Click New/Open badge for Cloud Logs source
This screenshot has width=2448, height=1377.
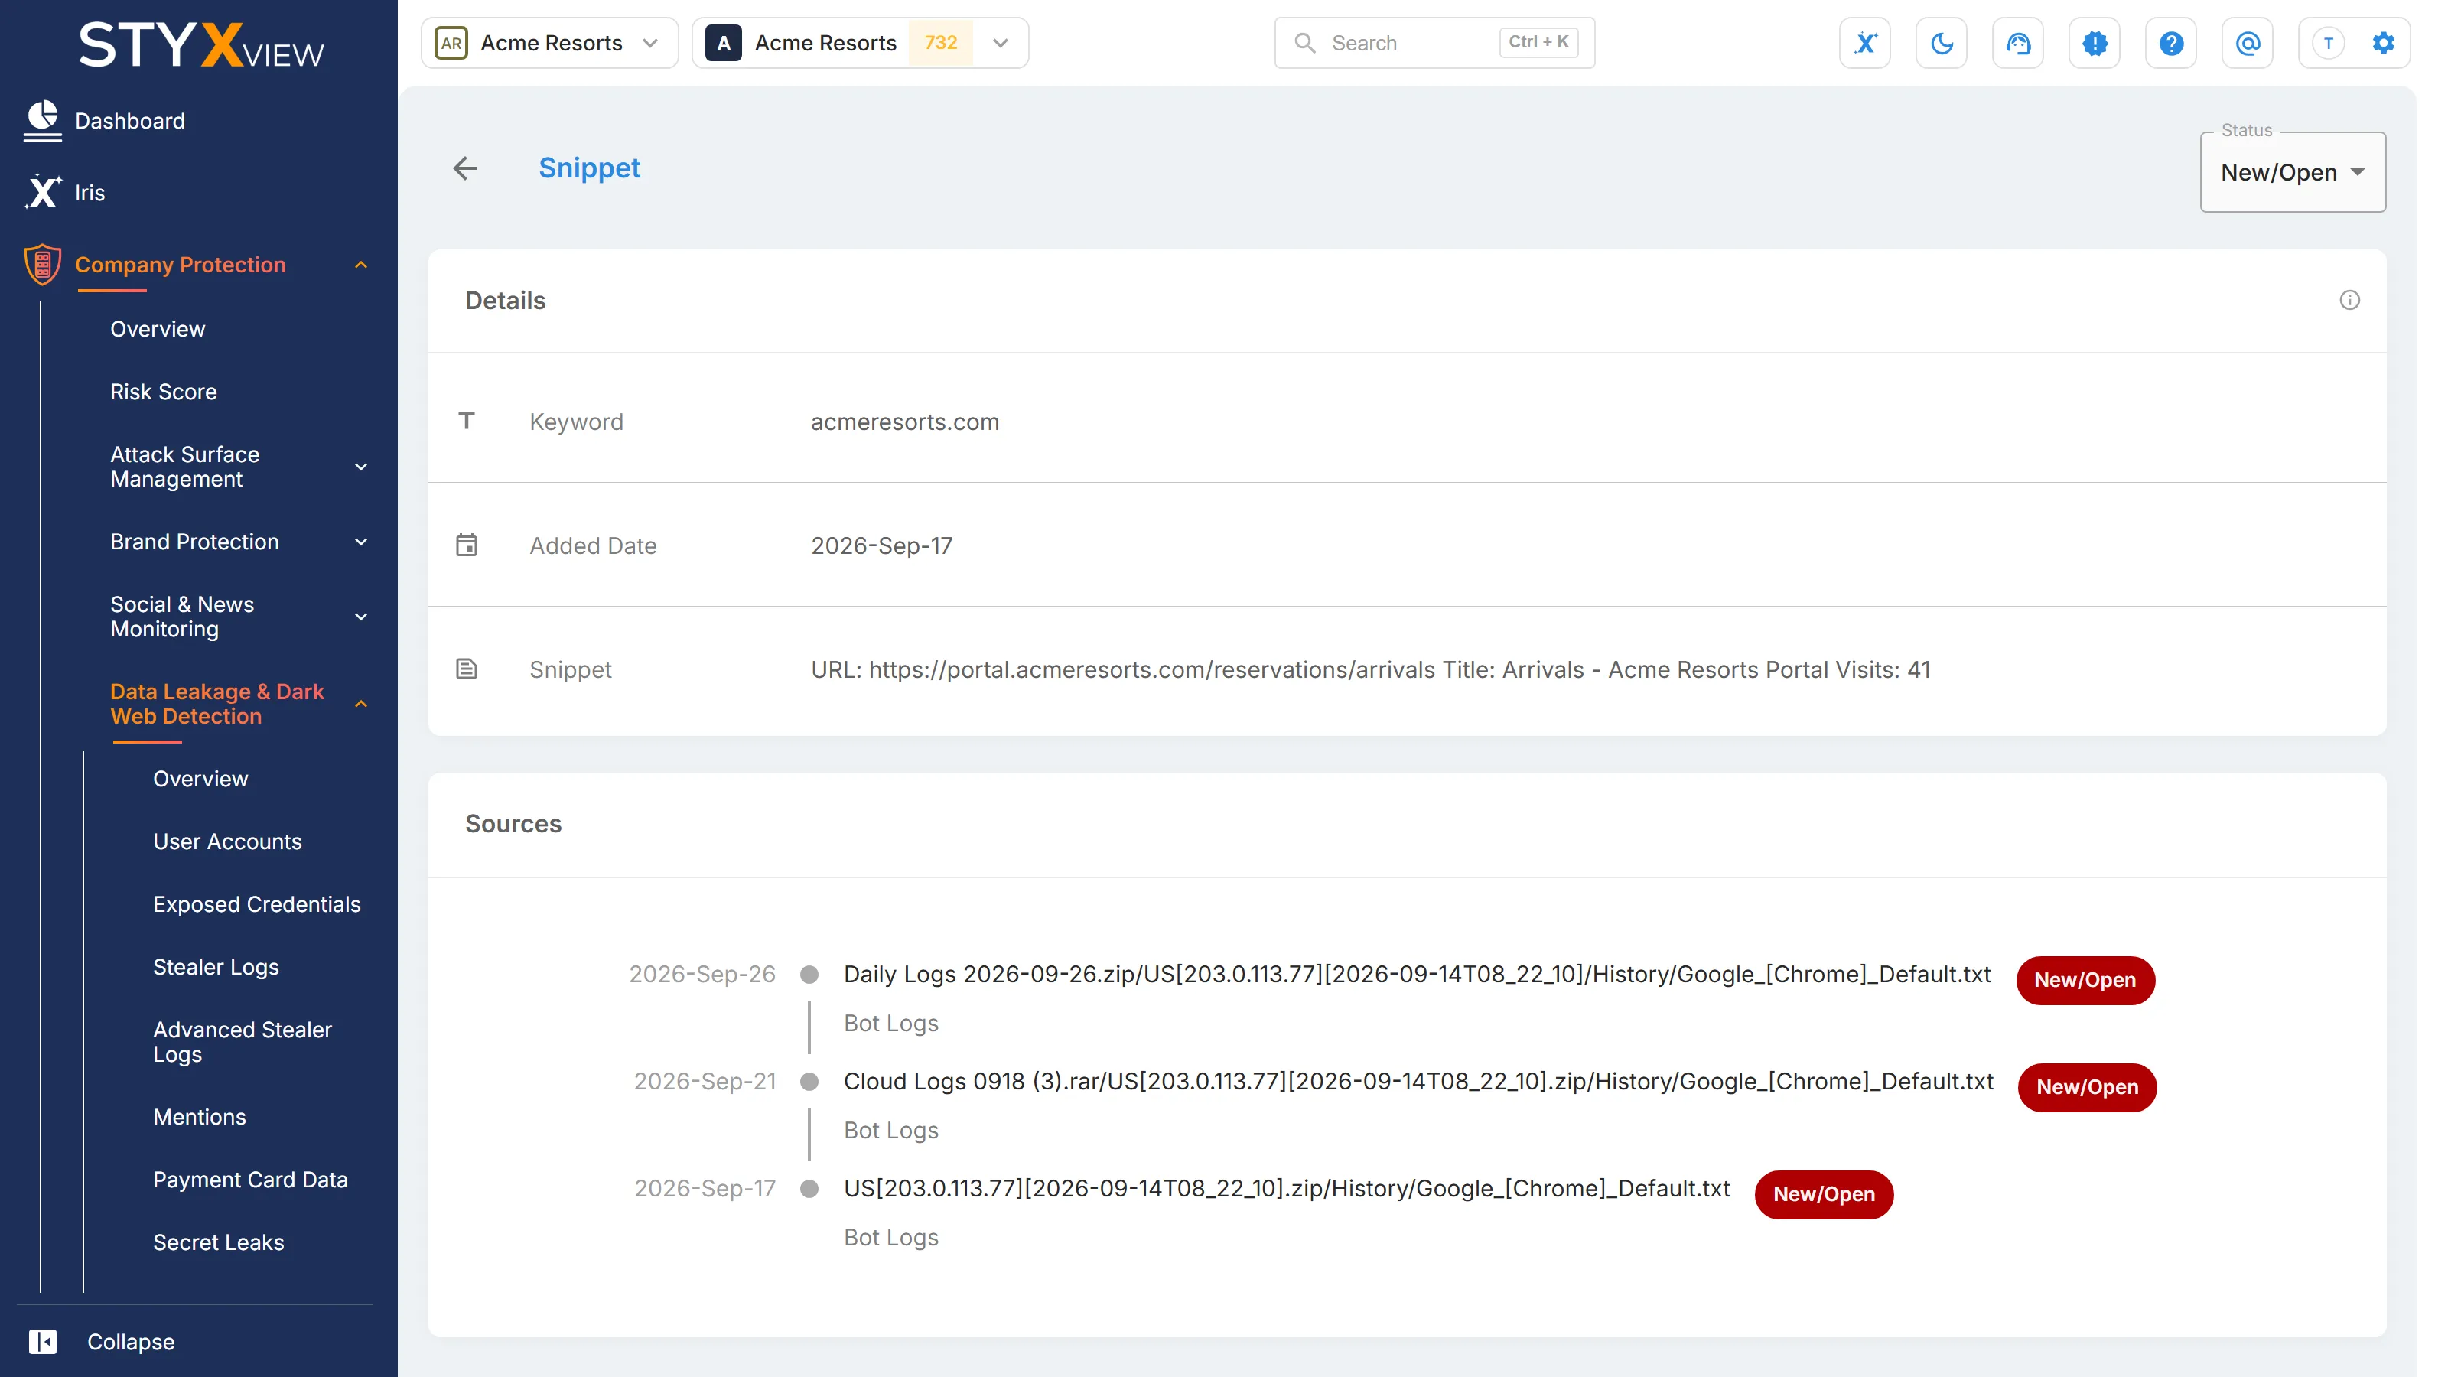point(2087,1087)
